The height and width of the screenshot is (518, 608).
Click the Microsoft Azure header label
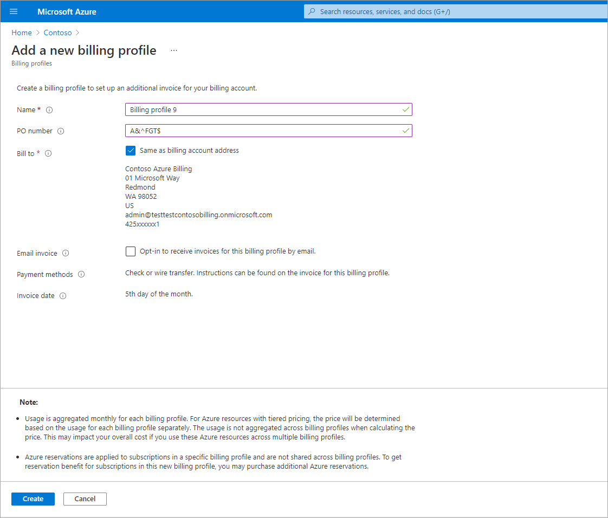point(67,11)
